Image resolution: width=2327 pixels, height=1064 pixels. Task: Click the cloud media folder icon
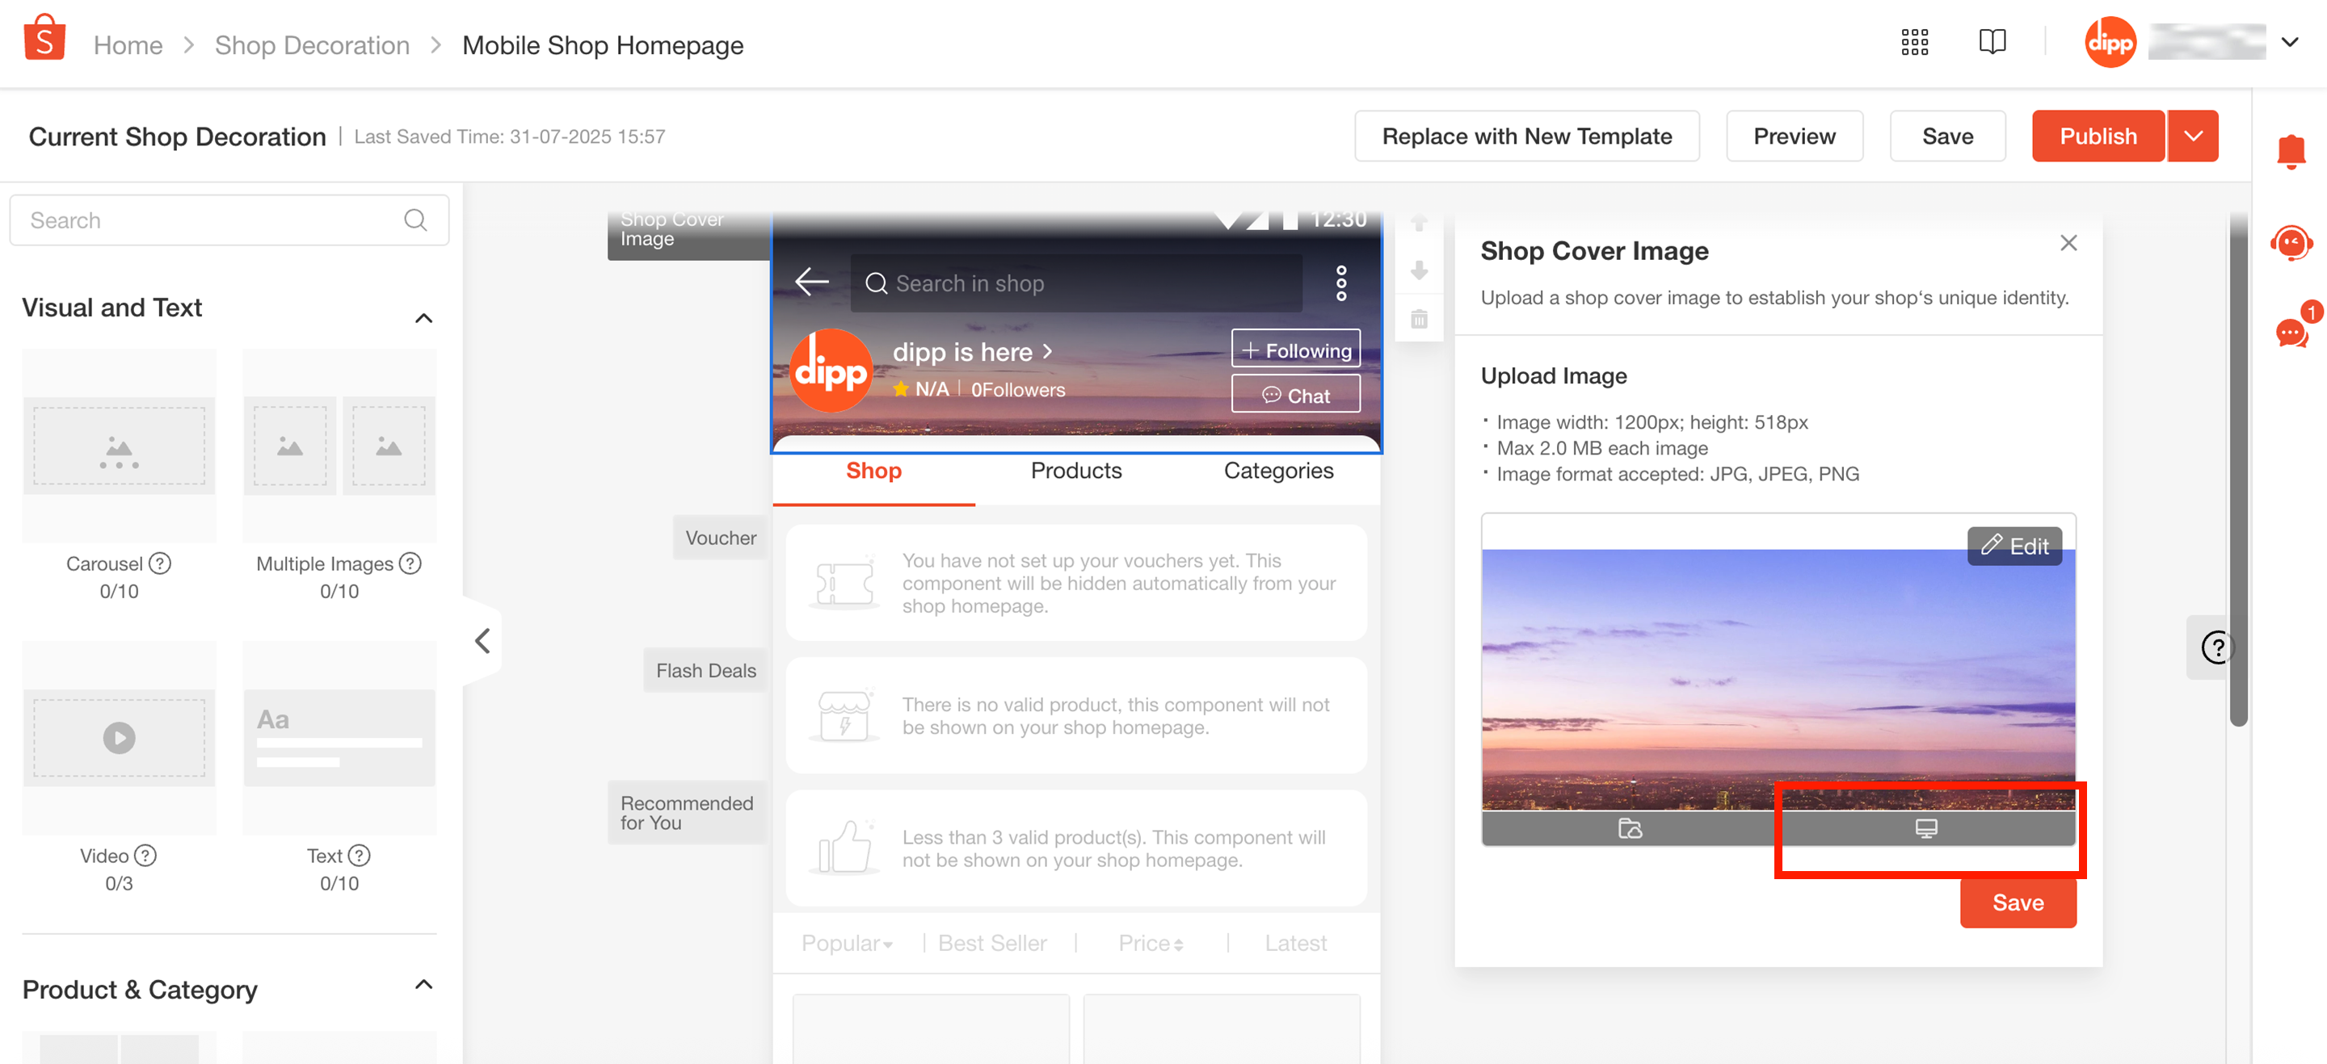[x=1630, y=827]
